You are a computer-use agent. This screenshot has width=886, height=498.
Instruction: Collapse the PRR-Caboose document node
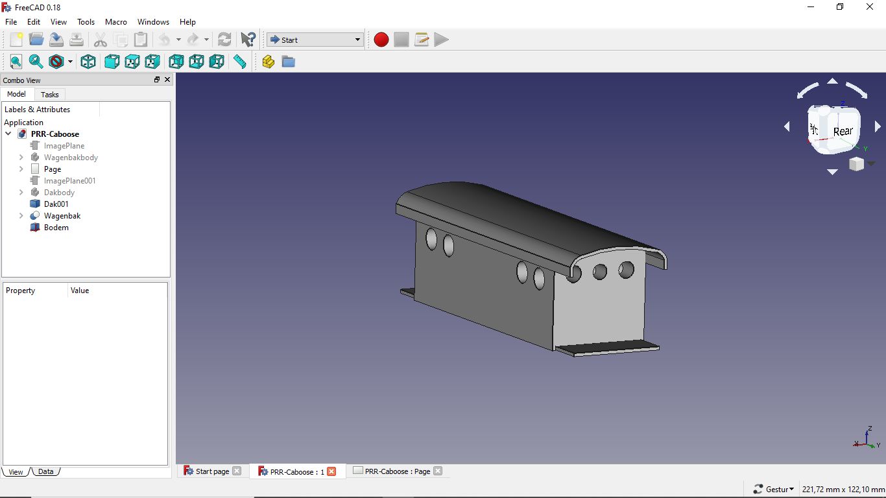pos(8,134)
